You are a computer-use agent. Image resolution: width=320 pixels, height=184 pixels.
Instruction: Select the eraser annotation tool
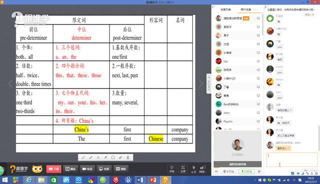tap(120, 157)
